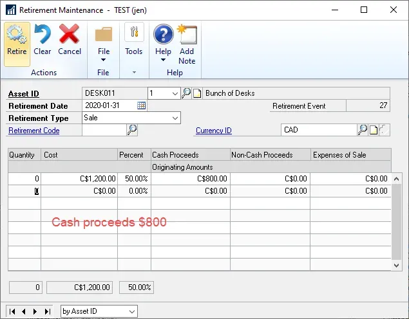Open the Retirement Code lookup magnifier
This screenshot has width=409, height=319.
tap(131, 130)
